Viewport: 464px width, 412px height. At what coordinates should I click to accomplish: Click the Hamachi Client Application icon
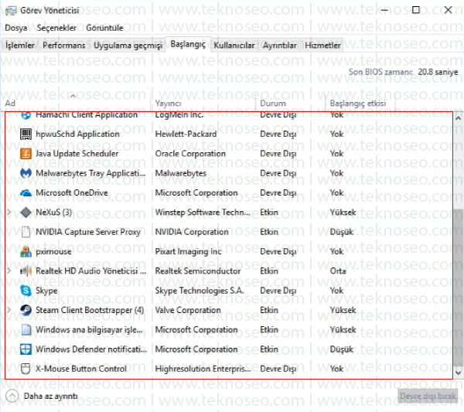[26, 115]
